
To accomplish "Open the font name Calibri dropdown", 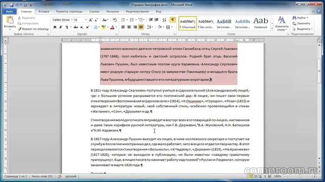I will (71, 20).
